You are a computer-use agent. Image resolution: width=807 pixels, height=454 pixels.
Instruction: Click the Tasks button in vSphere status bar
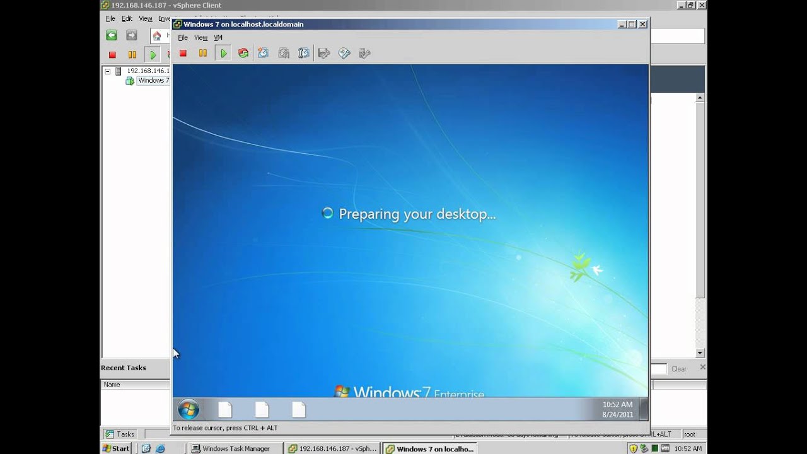coord(120,434)
